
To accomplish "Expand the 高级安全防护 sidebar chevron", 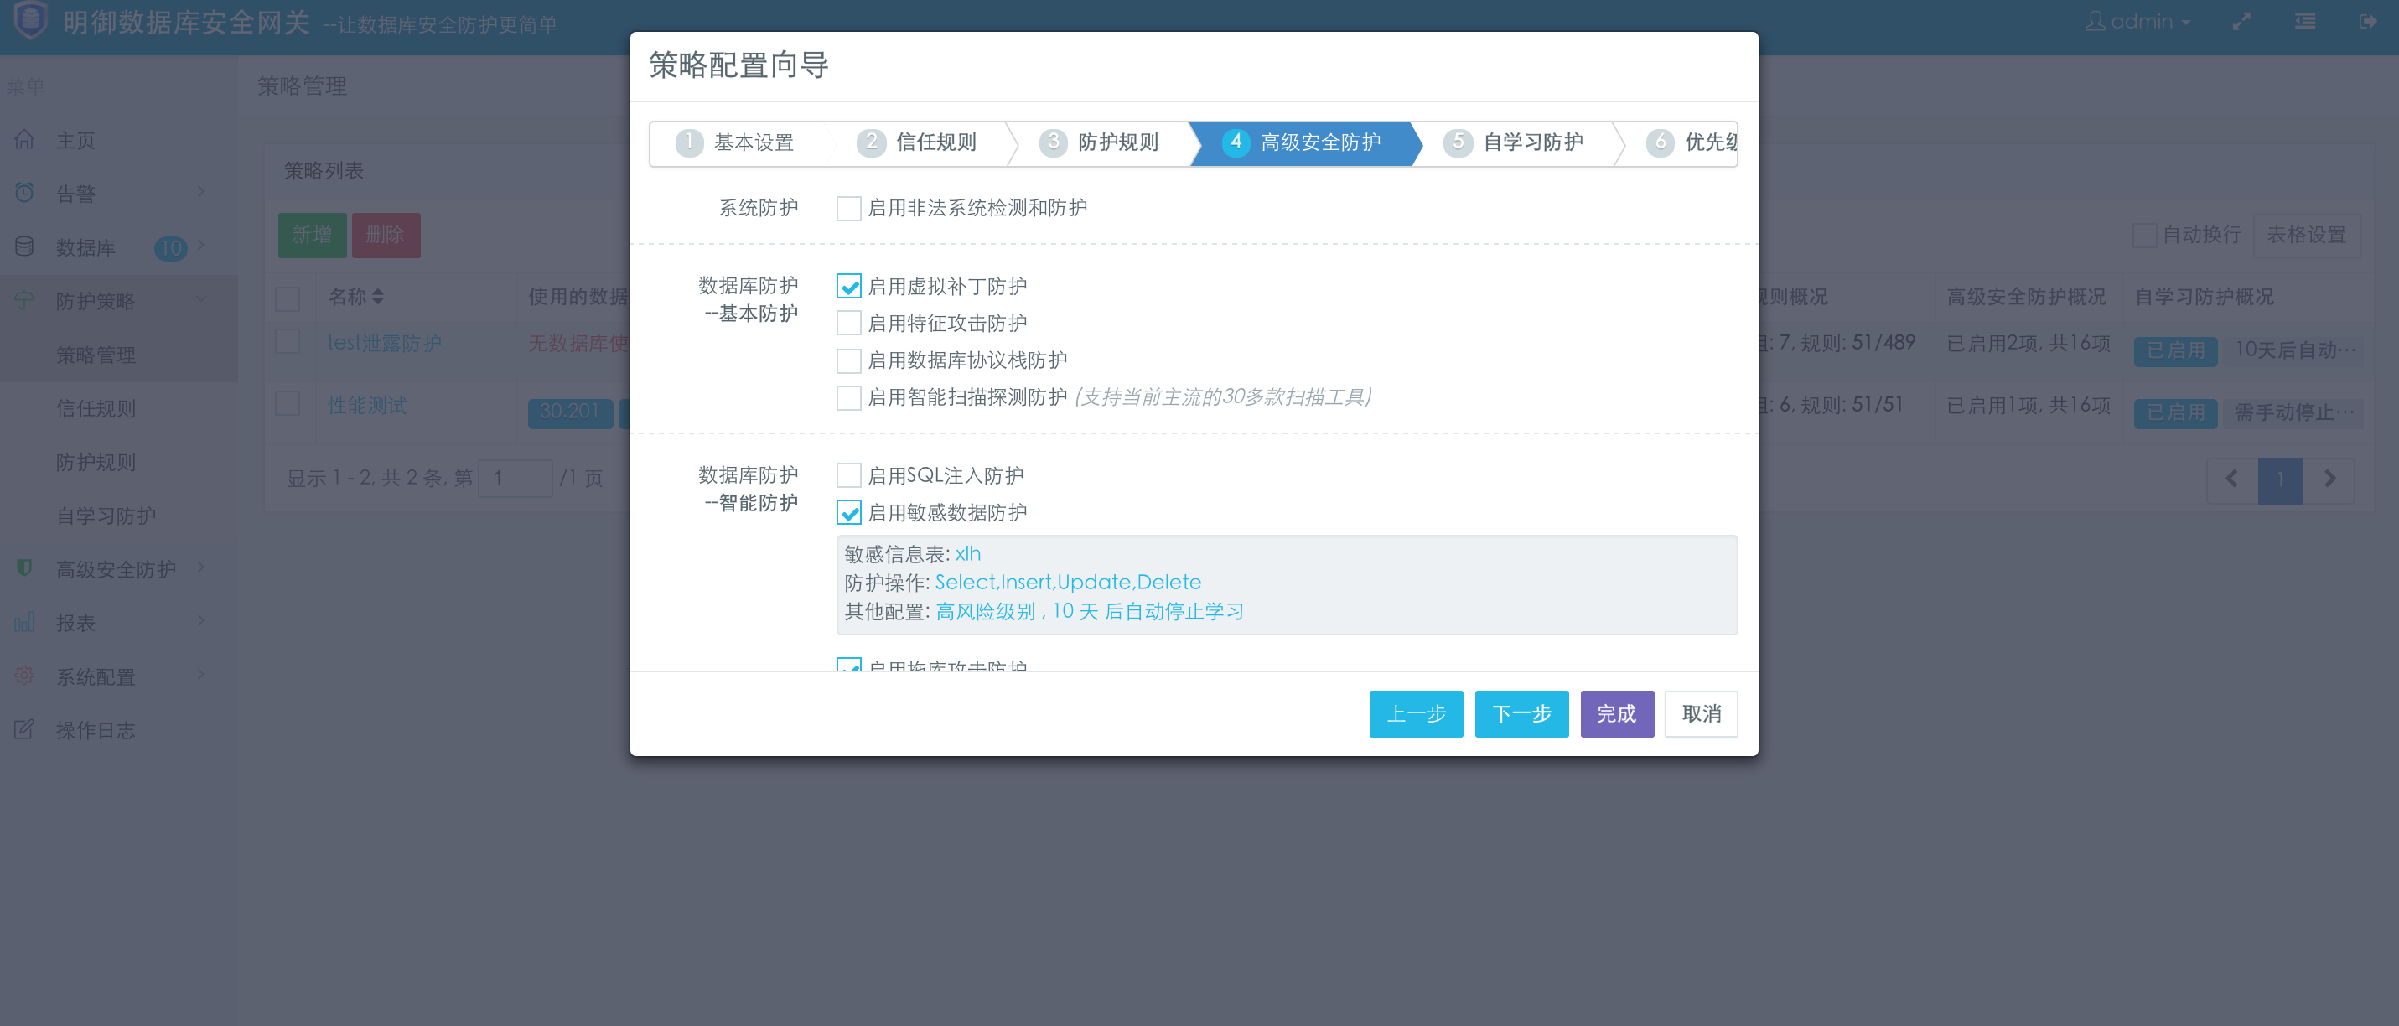I will 201,567.
